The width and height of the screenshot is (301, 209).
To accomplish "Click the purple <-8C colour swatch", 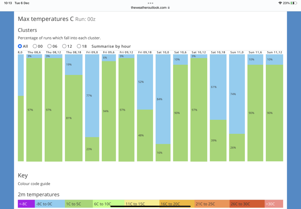I will point(27,204).
